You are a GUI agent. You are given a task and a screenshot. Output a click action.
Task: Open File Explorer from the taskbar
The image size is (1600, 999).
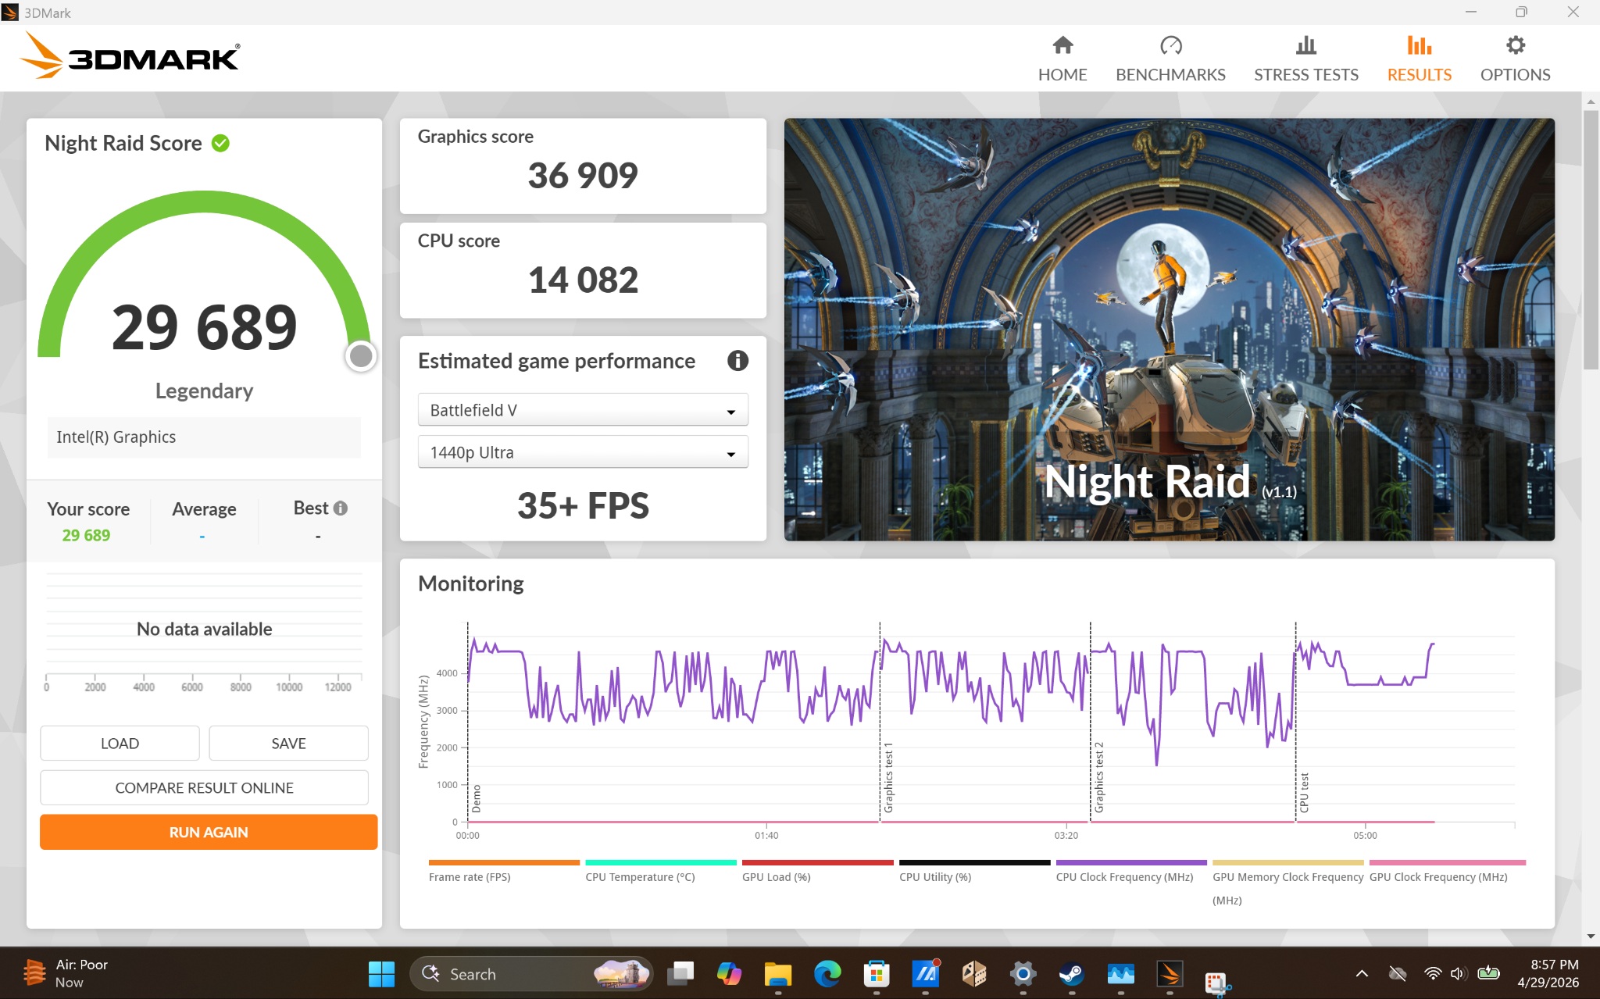777,973
